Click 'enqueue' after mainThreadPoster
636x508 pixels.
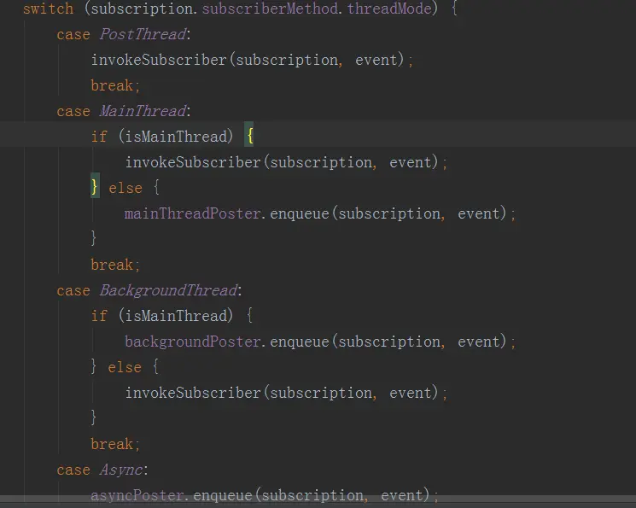[300, 213]
